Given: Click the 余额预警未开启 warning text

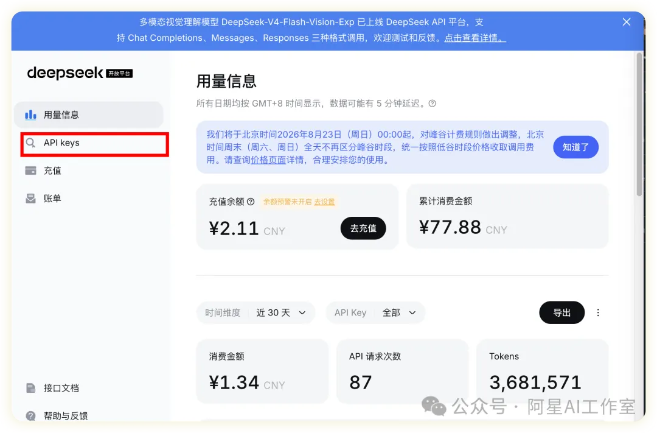Looking at the screenshot, I should coord(287,202).
